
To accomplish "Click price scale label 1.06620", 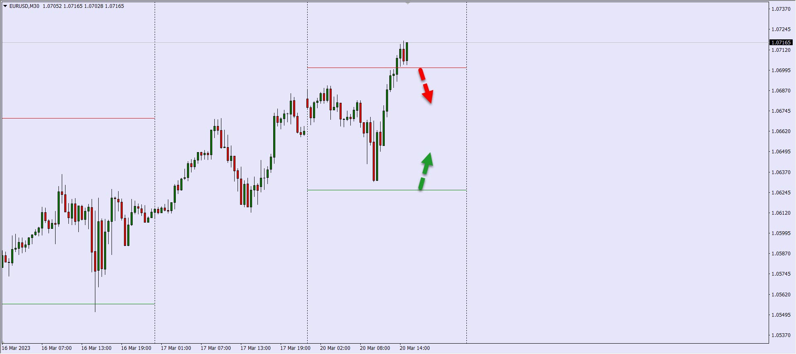I will click(x=781, y=131).
